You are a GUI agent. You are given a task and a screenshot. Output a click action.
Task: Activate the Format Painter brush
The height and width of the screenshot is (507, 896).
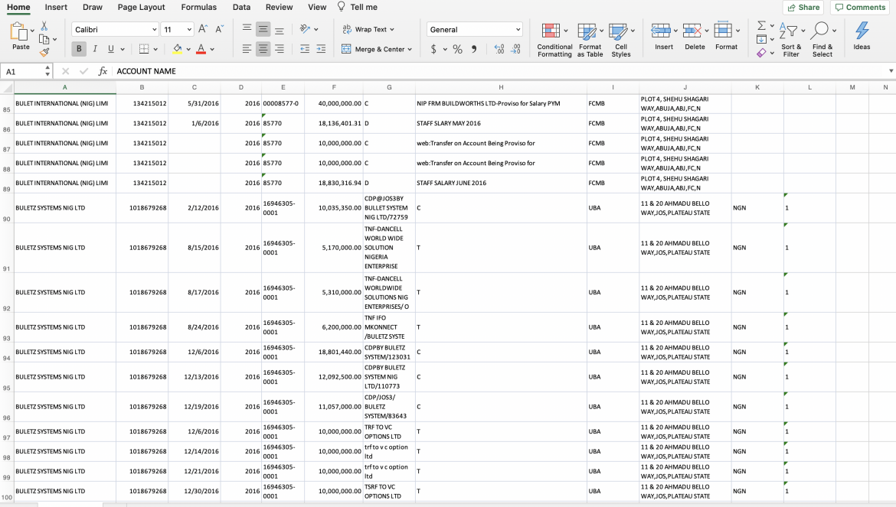[x=44, y=53]
